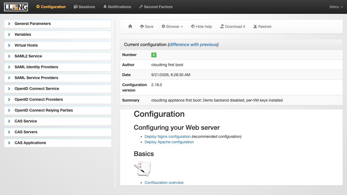This screenshot has height=195, width=347.
Task: Click the gear icon beside Configuration
Action: (38, 7)
